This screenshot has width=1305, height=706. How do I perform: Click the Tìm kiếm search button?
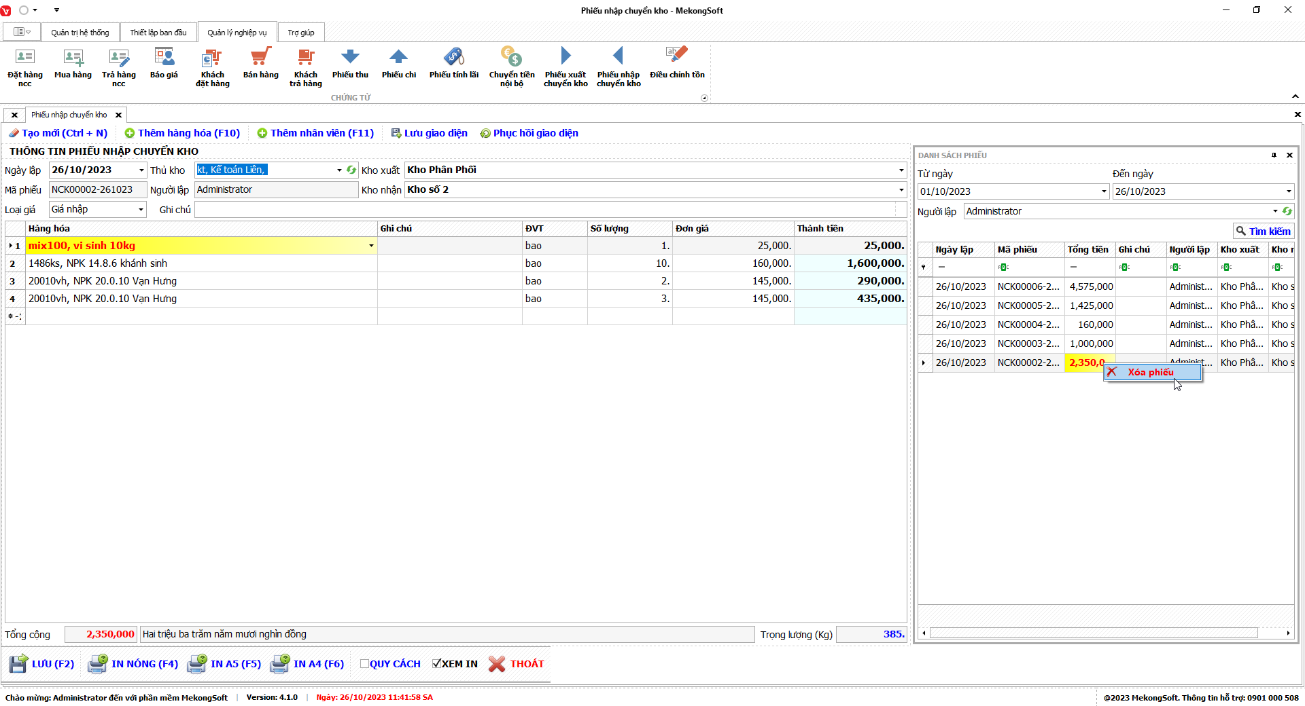tap(1263, 231)
